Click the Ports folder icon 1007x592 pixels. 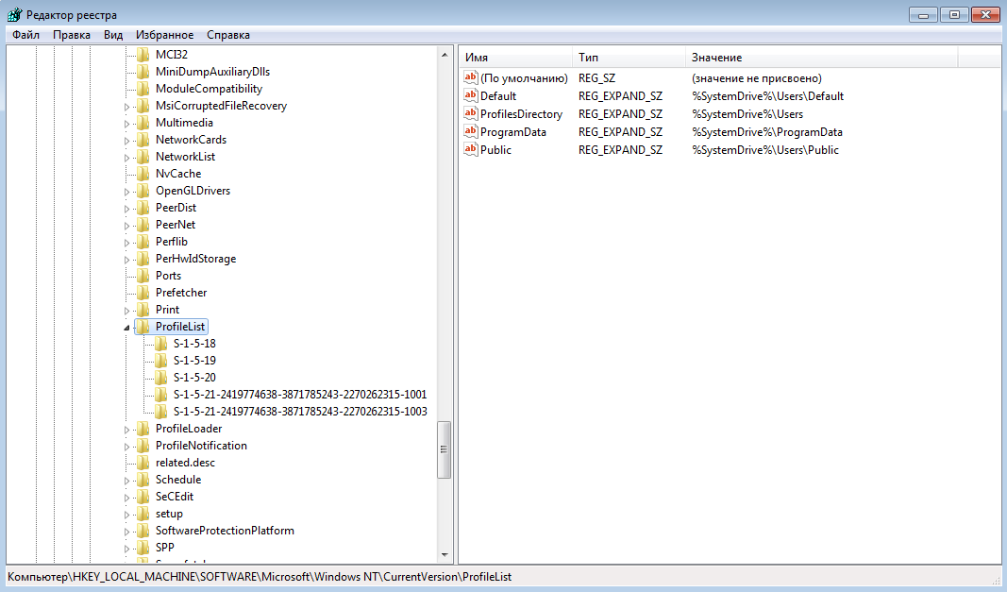tap(143, 275)
